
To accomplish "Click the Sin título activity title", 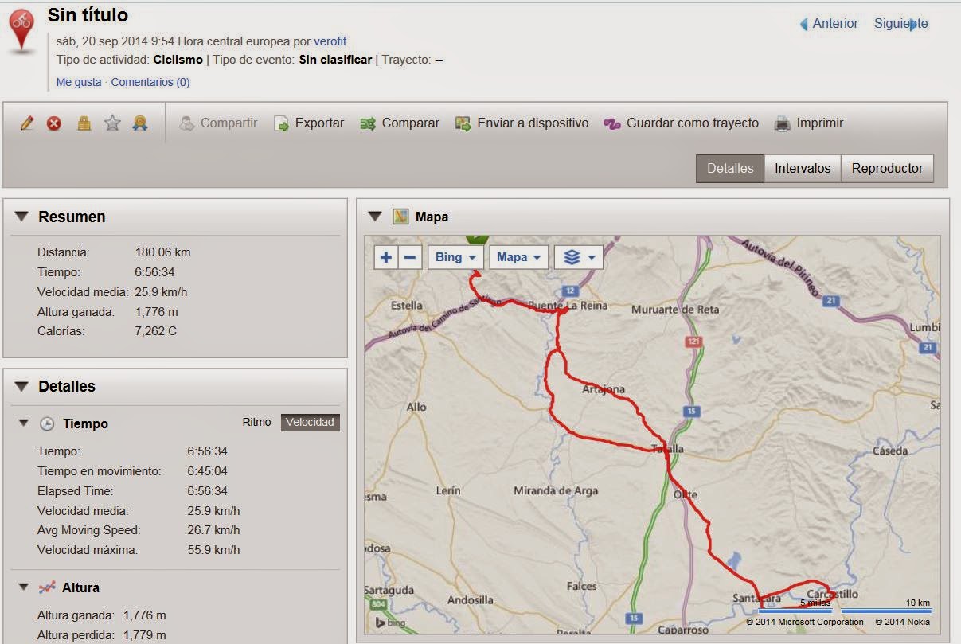I will click(x=88, y=15).
